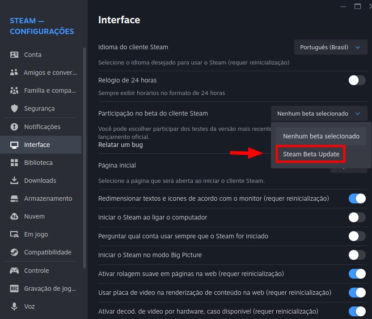Maximize the Steam settings window
Viewport: 372px width, 319px height.
[x=358, y=6]
